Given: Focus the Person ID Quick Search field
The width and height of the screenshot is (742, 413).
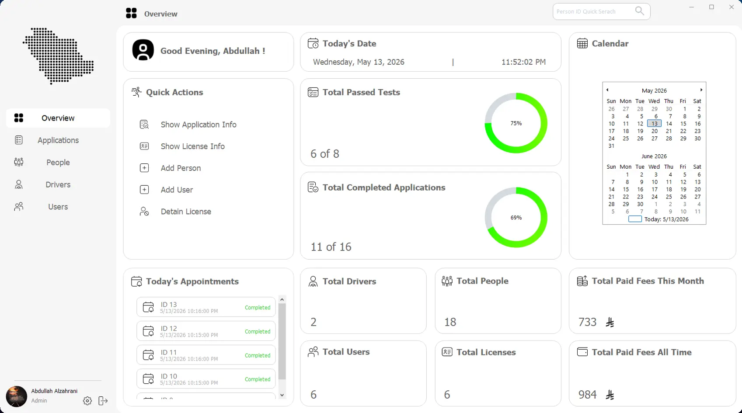Looking at the screenshot, I should tap(594, 12).
